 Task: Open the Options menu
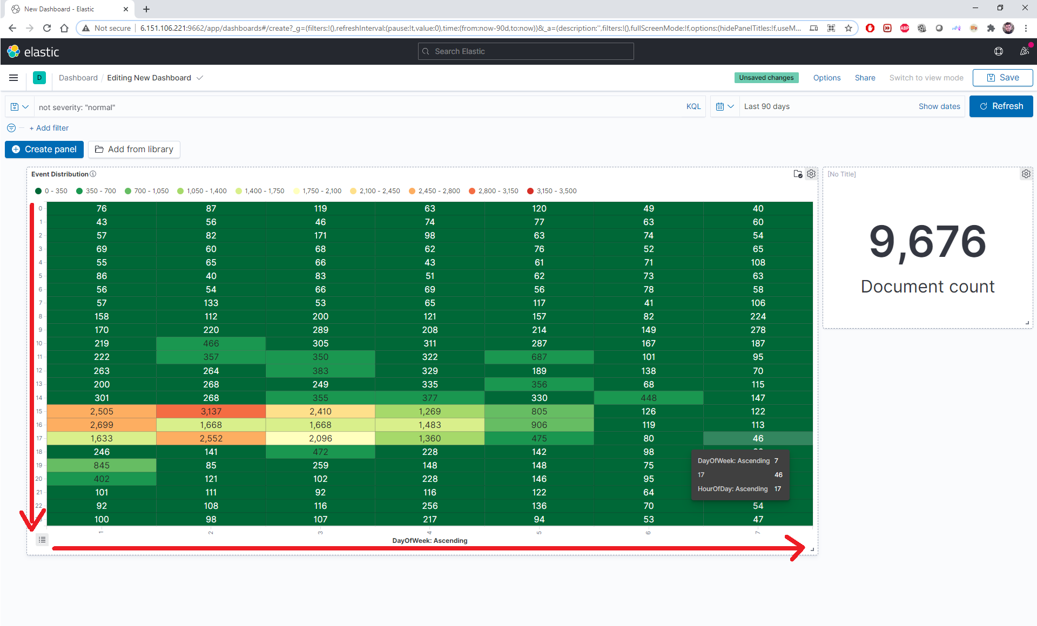click(826, 78)
